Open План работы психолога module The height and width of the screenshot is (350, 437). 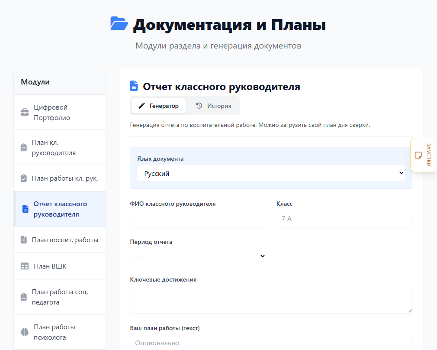[x=60, y=332]
